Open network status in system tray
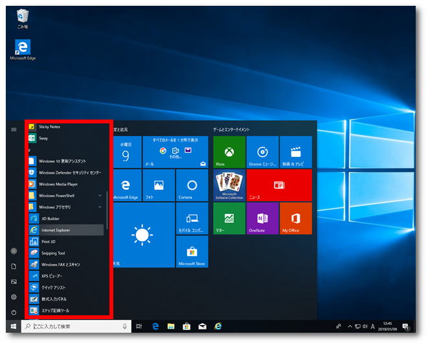Viewport: 428px width, 345px height. pos(357,326)
